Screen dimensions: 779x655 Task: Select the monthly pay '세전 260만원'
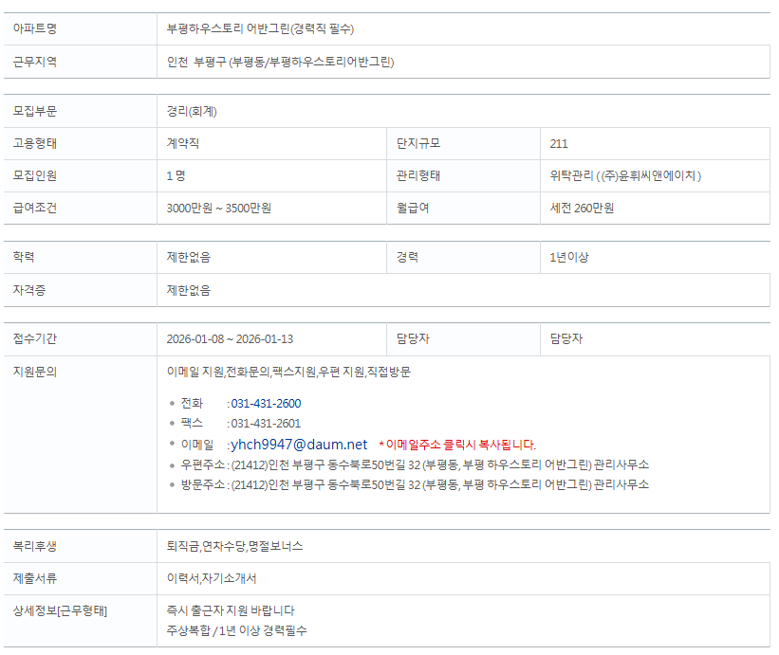tap(582, 208)
